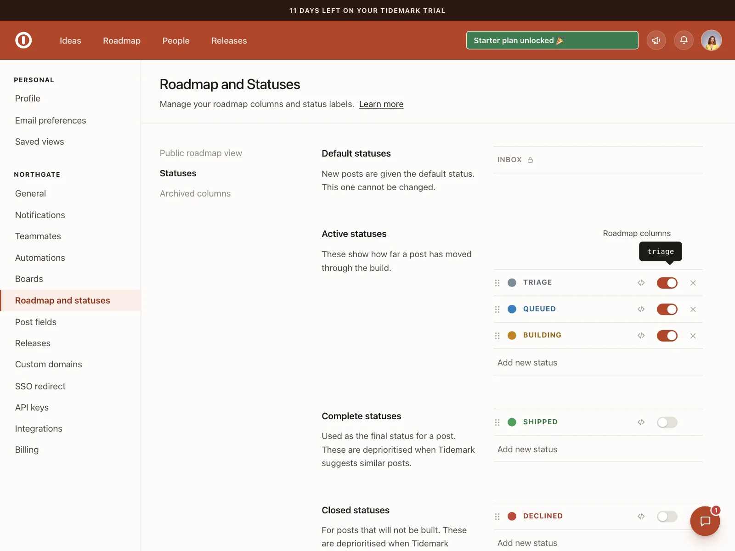Viewport: 735px width, 551px height.
Task: Click the SHIPPED status name
Action: (x=540, y=422)
